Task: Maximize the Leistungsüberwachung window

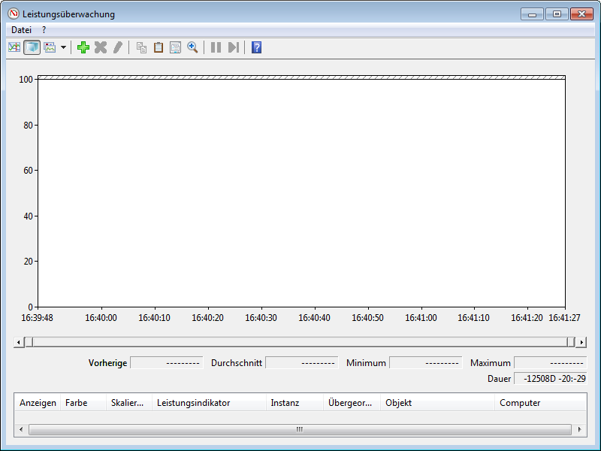Action: tap(557, 14)
